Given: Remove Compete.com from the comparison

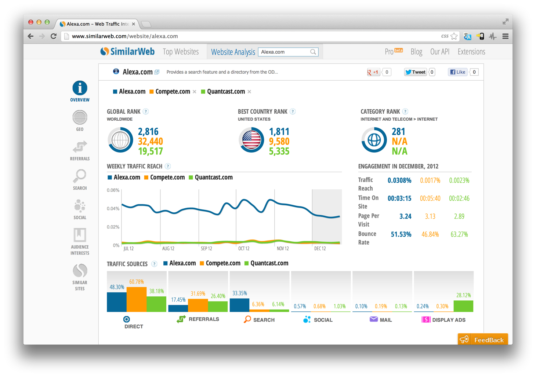Looking at the screenshot, I should coord(195,92).
